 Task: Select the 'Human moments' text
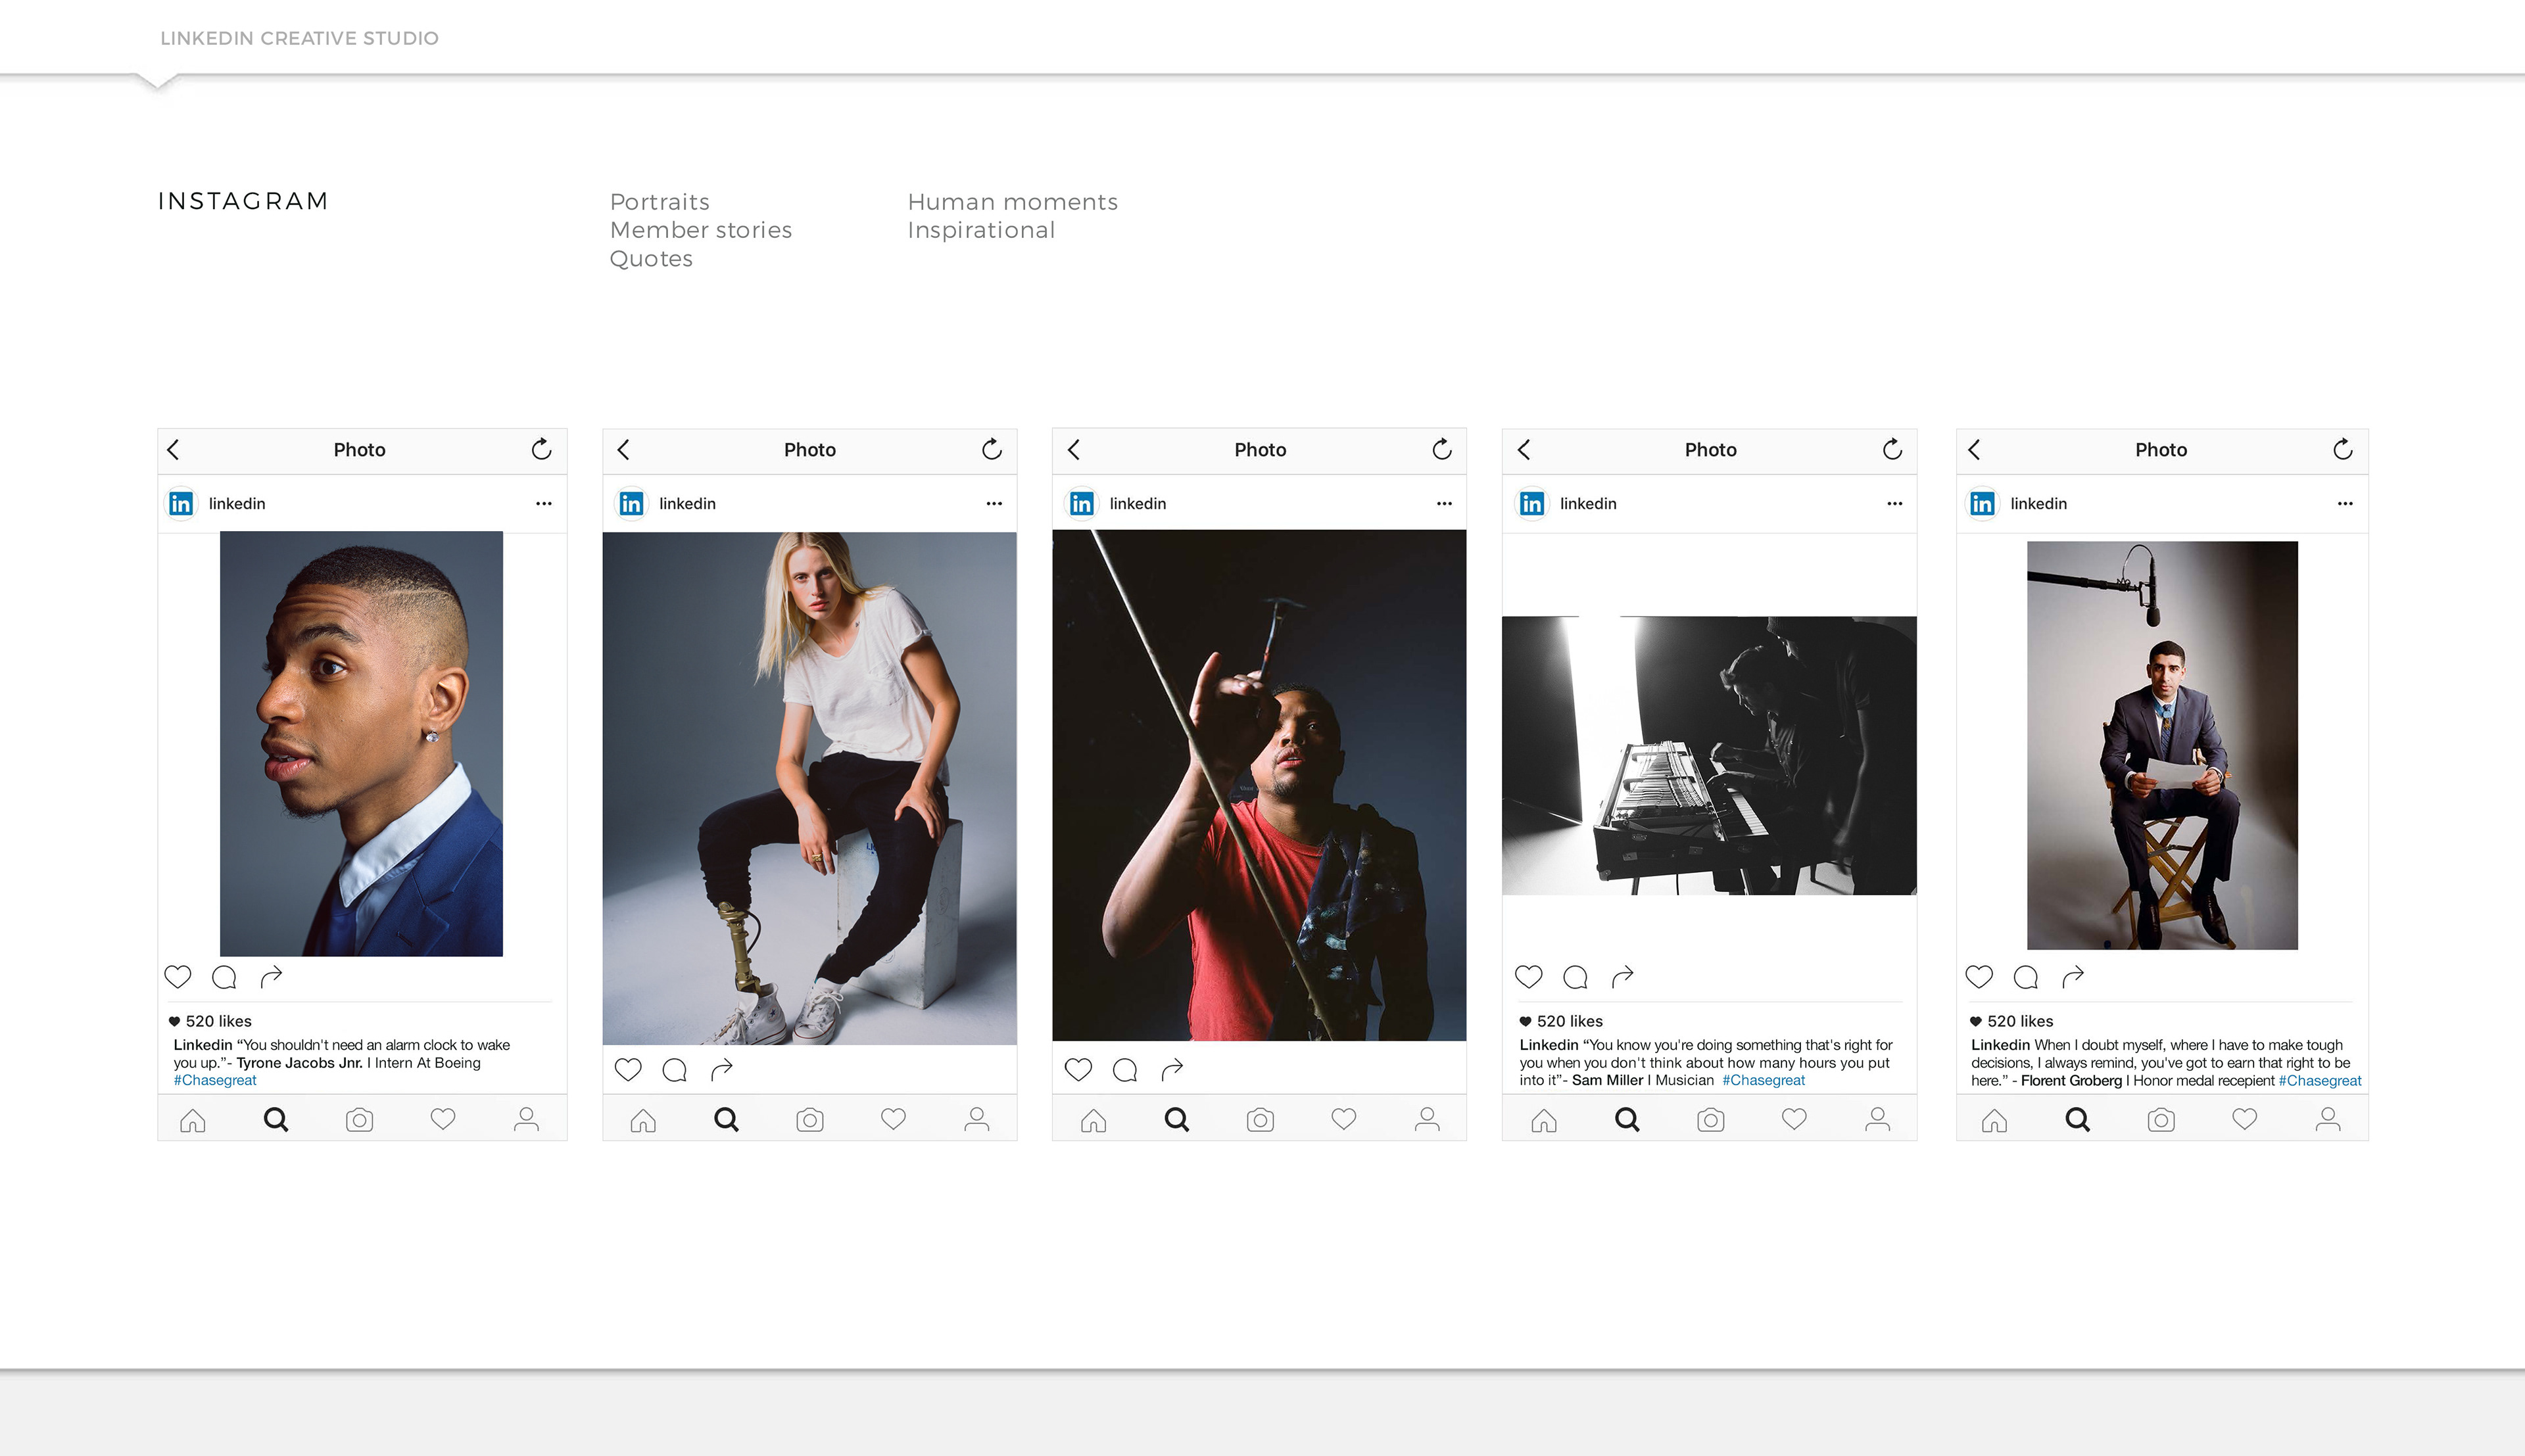point(1012,202)
